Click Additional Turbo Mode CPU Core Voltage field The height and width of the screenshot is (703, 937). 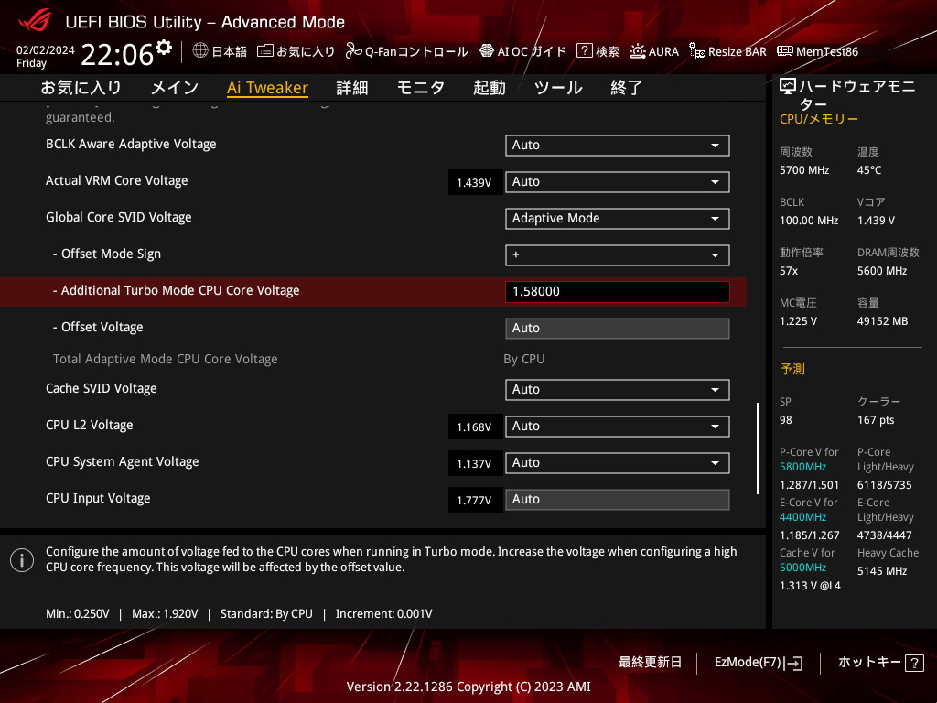point(617,292)
